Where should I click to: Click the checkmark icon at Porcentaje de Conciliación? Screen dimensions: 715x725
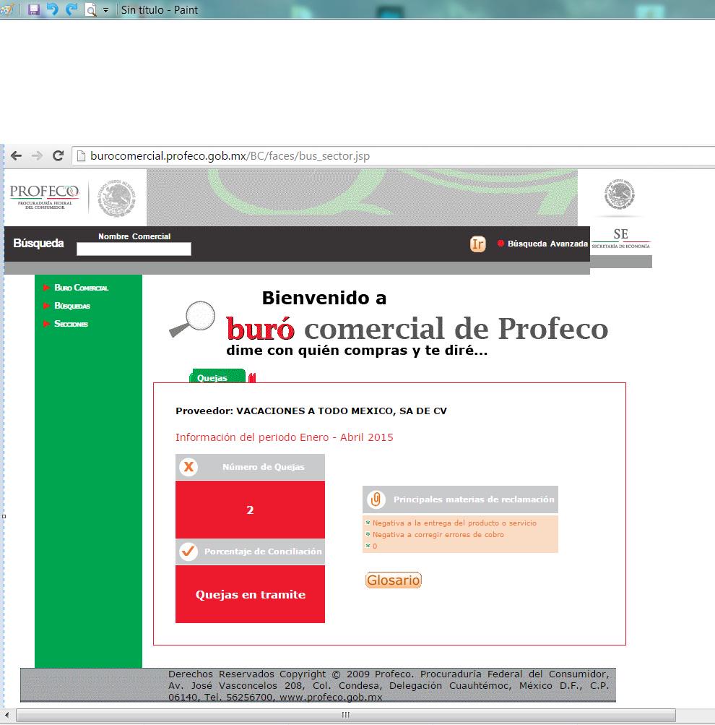(x=188, y=552)
